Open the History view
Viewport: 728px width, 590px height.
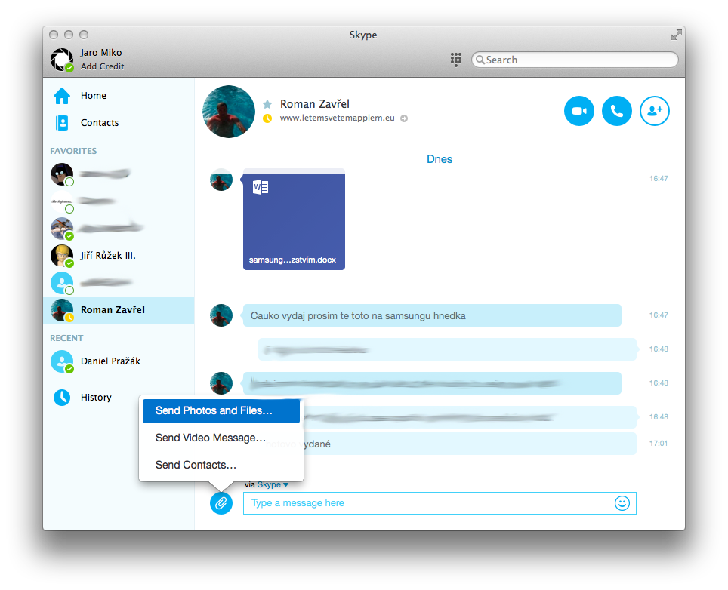coord(96,398)
